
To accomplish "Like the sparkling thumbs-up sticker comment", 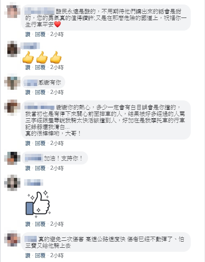I will [28, 224].
